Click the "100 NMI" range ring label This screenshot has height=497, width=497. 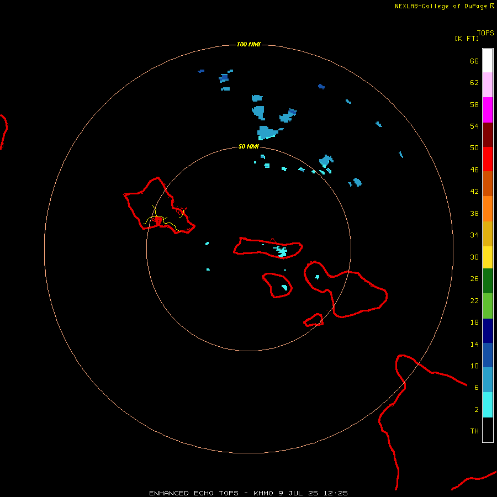[248, 44]
